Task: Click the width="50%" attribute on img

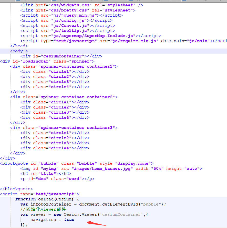Action: point(150,169)
